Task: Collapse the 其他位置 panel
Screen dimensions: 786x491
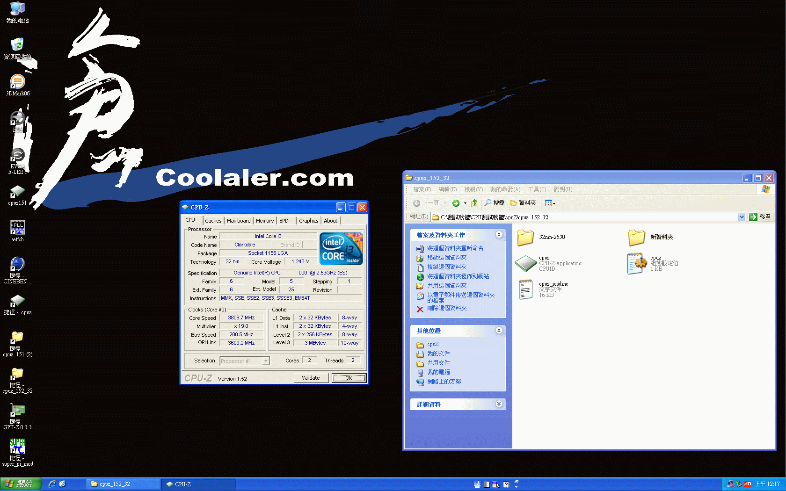Action: point(499,331)
